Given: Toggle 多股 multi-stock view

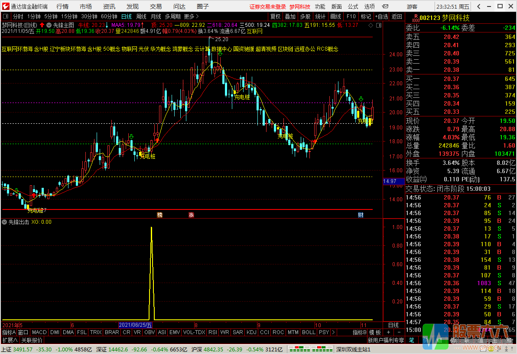Looking at the screenshot, I should tap(306, 16).
